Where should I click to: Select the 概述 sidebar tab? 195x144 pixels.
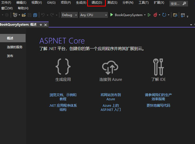point(13,38)
